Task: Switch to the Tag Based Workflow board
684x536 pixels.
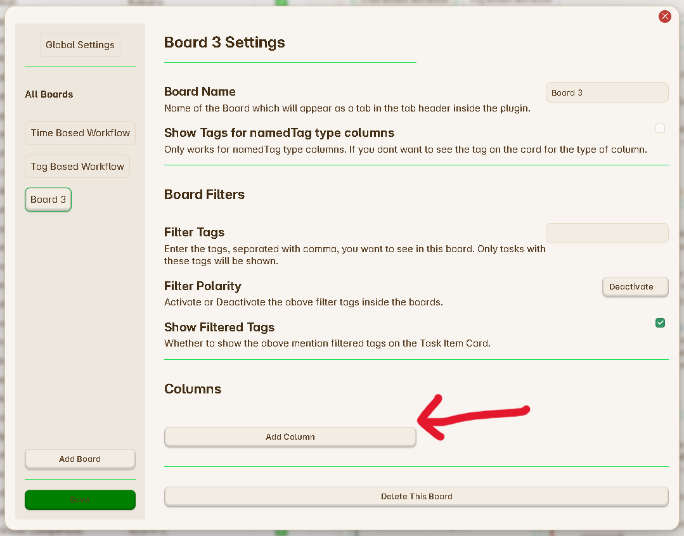Action: coord(77,166)
